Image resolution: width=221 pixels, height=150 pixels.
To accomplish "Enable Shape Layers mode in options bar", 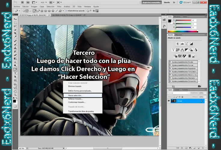I will (24, 11).
